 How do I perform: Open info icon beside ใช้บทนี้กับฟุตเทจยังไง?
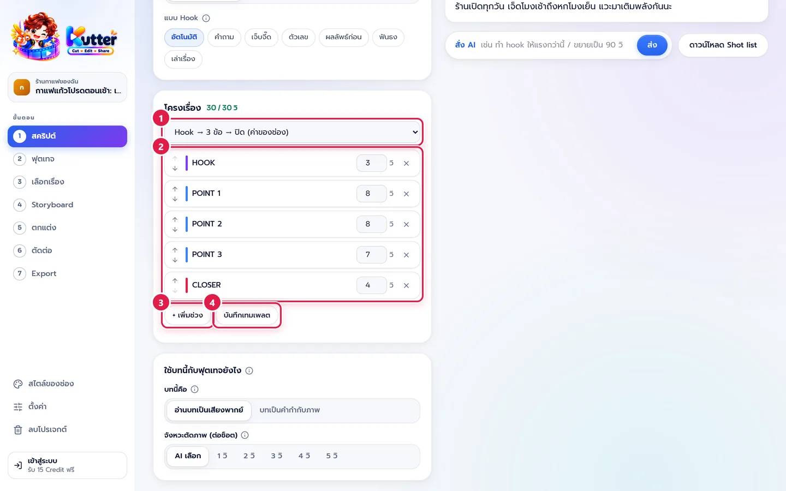point(249,370)
